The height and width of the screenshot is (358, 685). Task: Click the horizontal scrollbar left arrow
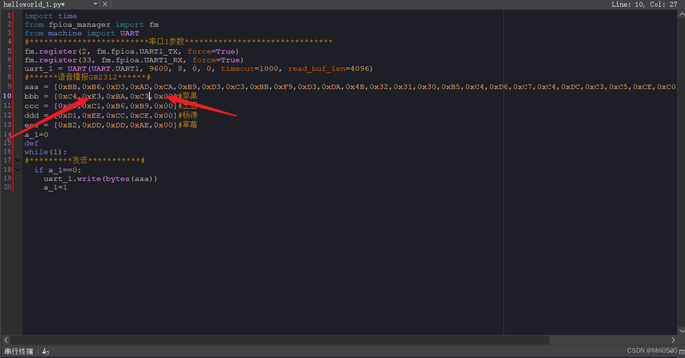[x=6, y=340]
